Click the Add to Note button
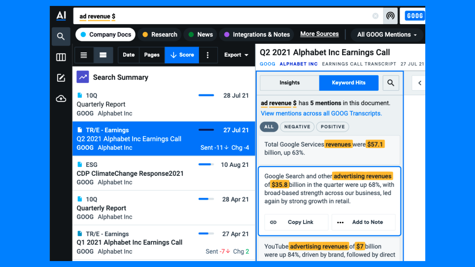Viewport: 475px width, 267px height. click(364, 222)
